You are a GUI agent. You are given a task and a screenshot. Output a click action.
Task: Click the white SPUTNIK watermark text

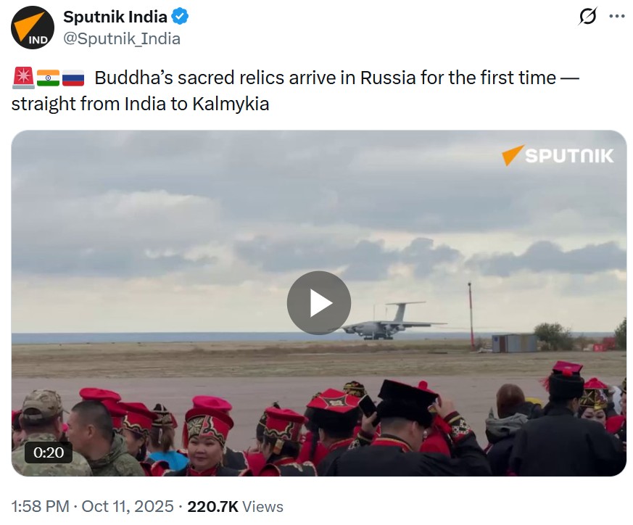pos(569,155)
